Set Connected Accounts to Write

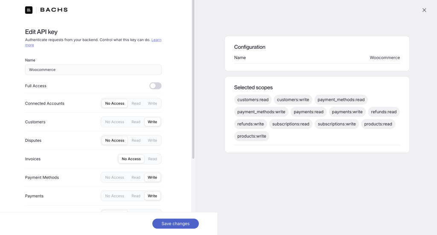(152, 103)
